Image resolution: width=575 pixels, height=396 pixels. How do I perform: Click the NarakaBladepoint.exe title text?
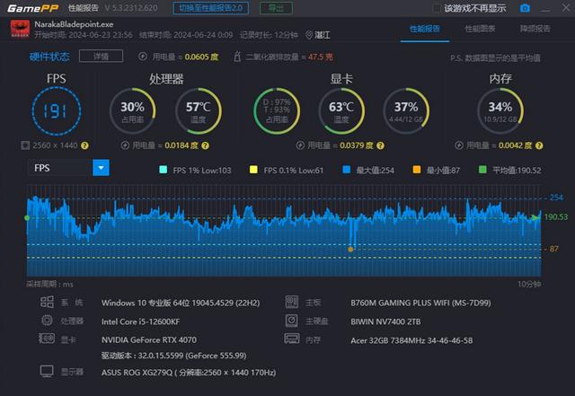coord(74,24)
